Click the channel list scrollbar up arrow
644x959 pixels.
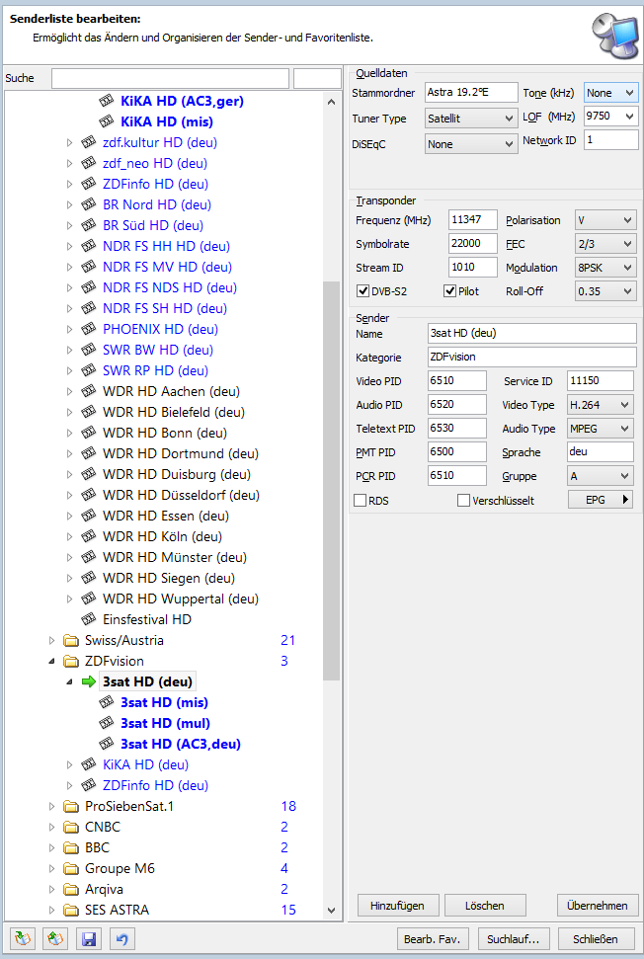point(331,102)
